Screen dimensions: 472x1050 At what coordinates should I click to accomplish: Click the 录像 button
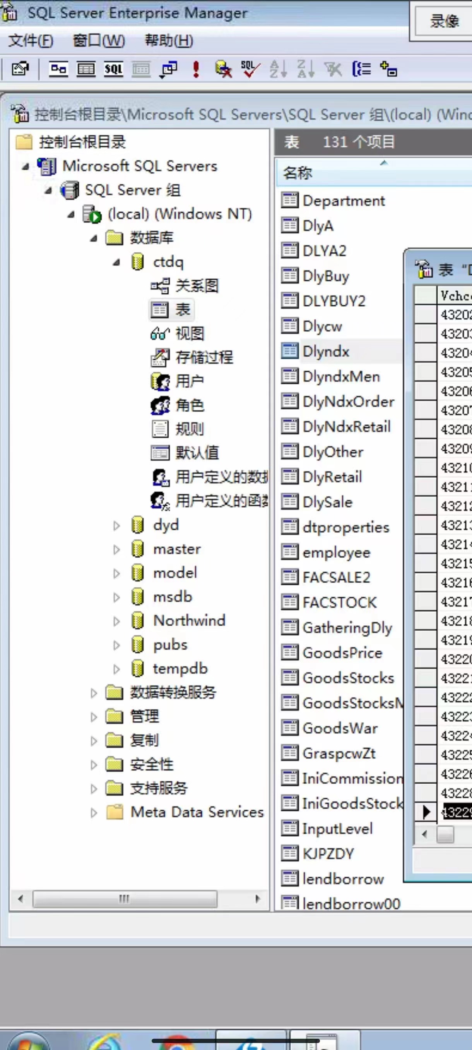pyautogui.click(x=444, y=21)
